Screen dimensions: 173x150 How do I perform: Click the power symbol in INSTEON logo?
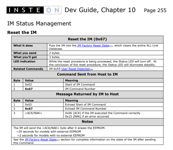(x=49, y=10)
